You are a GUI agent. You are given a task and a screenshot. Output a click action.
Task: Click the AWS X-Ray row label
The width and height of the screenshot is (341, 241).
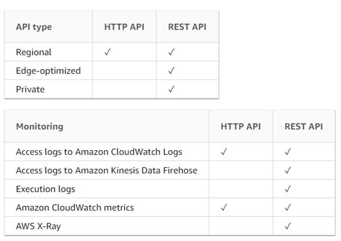(x=38, y=226)
